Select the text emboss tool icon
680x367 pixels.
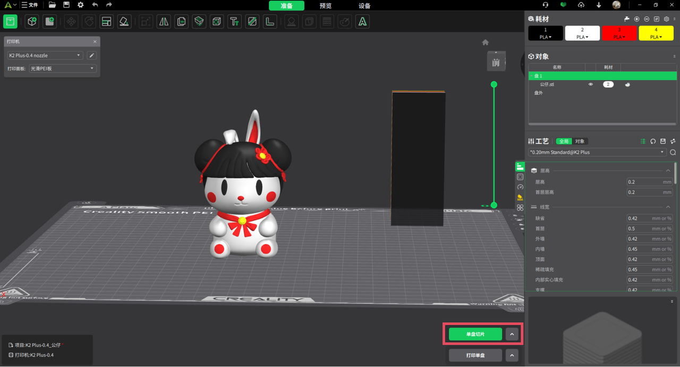(x=234, y=22)
